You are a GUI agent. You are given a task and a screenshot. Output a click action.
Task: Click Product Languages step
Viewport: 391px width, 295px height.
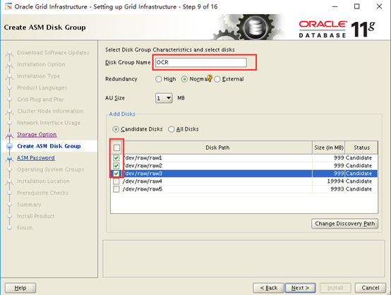coord(42,88)
